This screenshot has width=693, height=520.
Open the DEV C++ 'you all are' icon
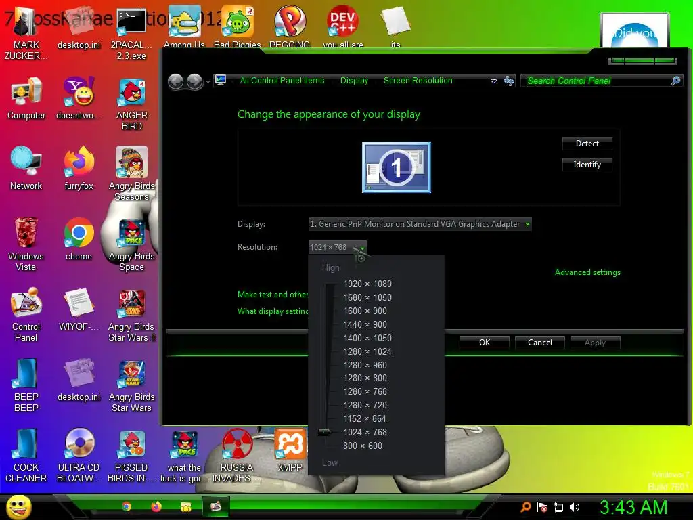click(342, 26)
